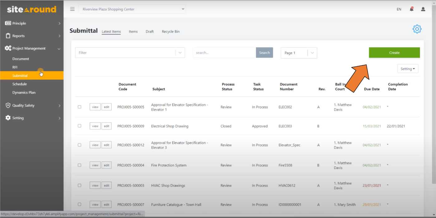Collapse the Project Management chevron
Screen dimensions: 436x218
(x=59, y=49)
